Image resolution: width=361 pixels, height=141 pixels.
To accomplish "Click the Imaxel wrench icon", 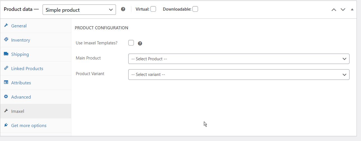I will click(x=6, y=111).
